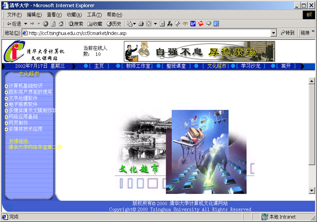Open the 编辑(E) menu
Image resolution: width=317 pixels, height=222 pixels.
click(34, 15)
